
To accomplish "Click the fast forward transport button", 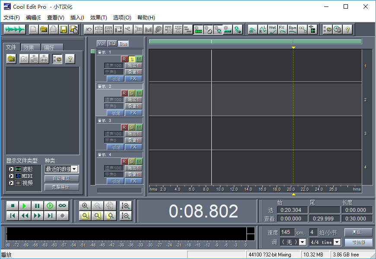I will point(38,216).
